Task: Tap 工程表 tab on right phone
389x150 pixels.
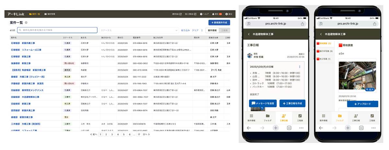Action: tap(372, 117)
